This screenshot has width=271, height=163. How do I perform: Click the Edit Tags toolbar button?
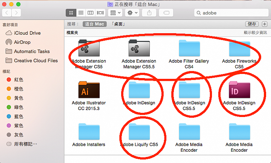[166, 13]
